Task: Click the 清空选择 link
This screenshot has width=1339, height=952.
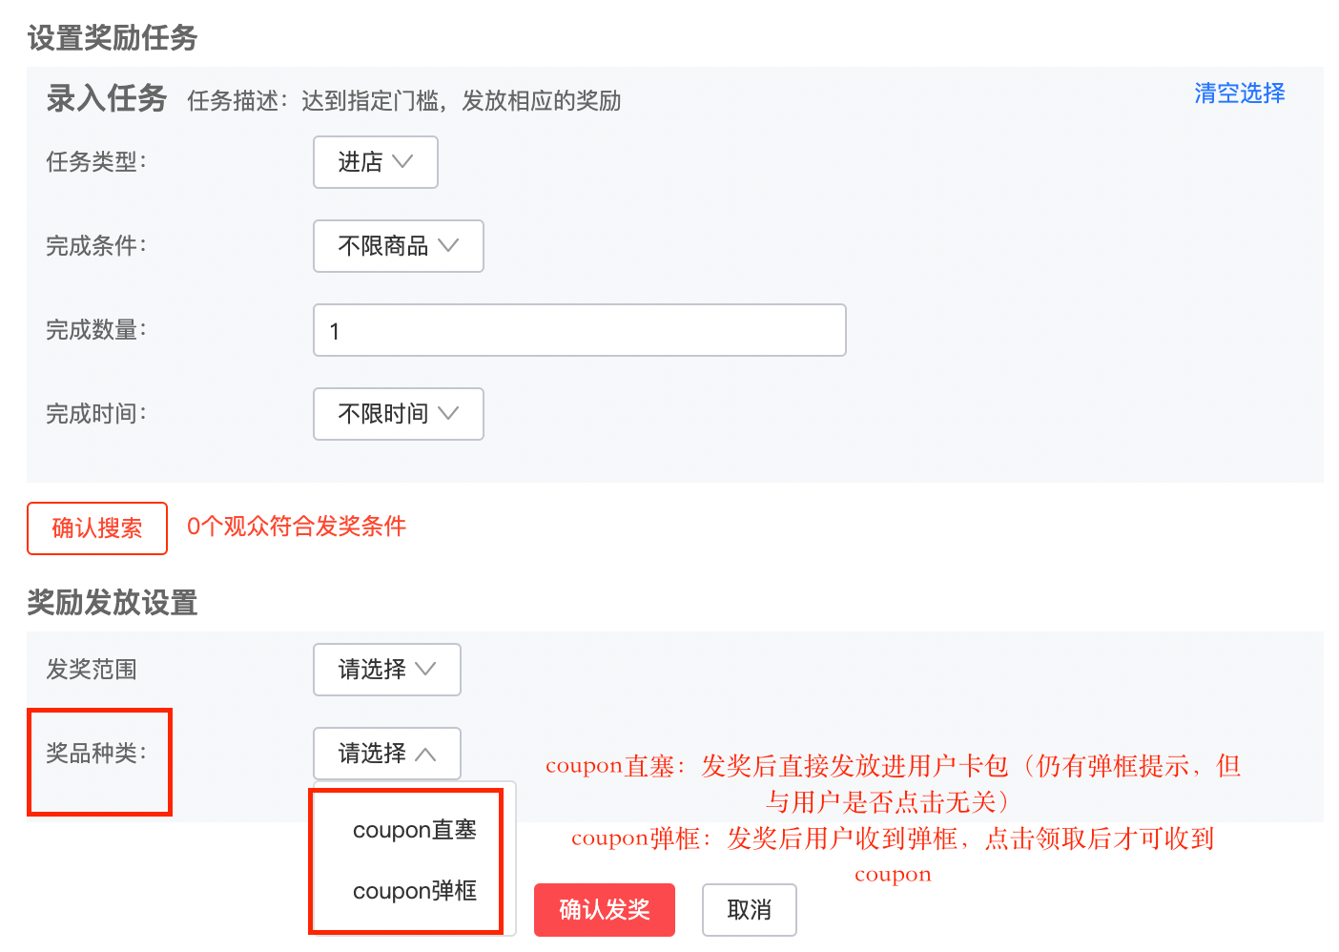Action: pyautogui.click(x=1240, y=93)
